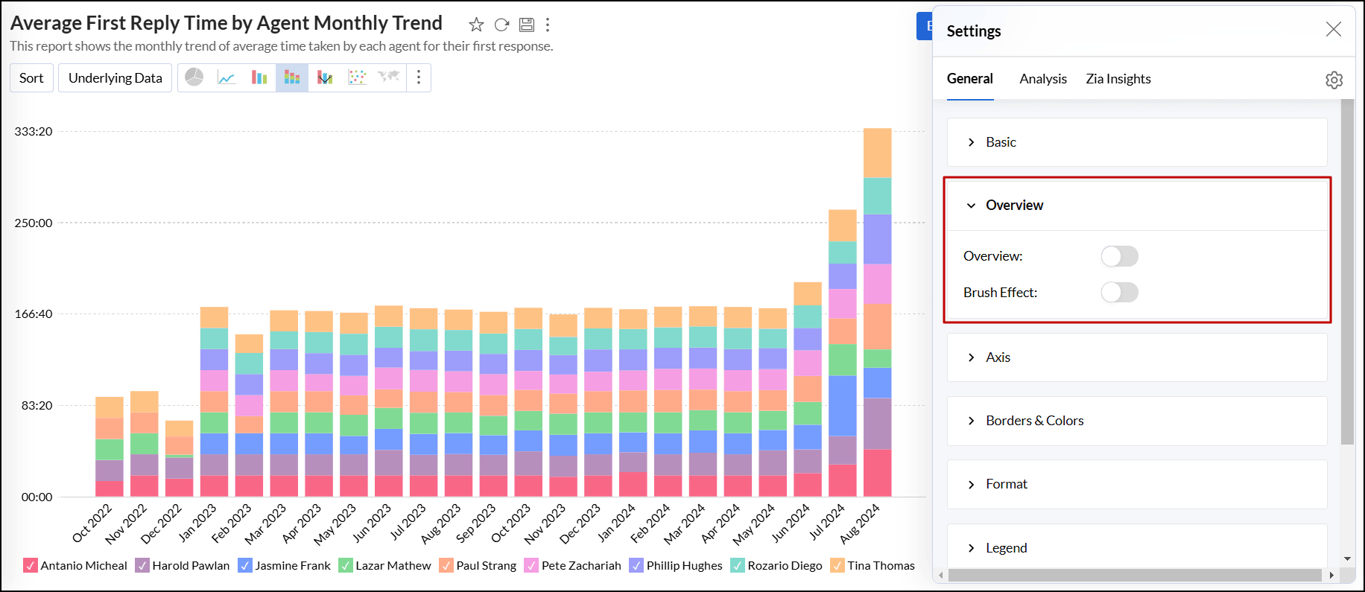Click the refresh icon beside the title
Image resolution: width=1365 pixels, height=592 pixels.
[501, 25]
